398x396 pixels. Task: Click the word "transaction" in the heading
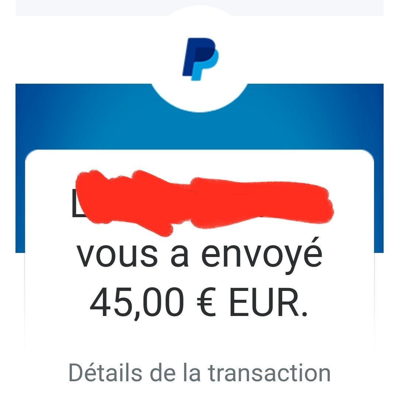[x=269, y=373]
